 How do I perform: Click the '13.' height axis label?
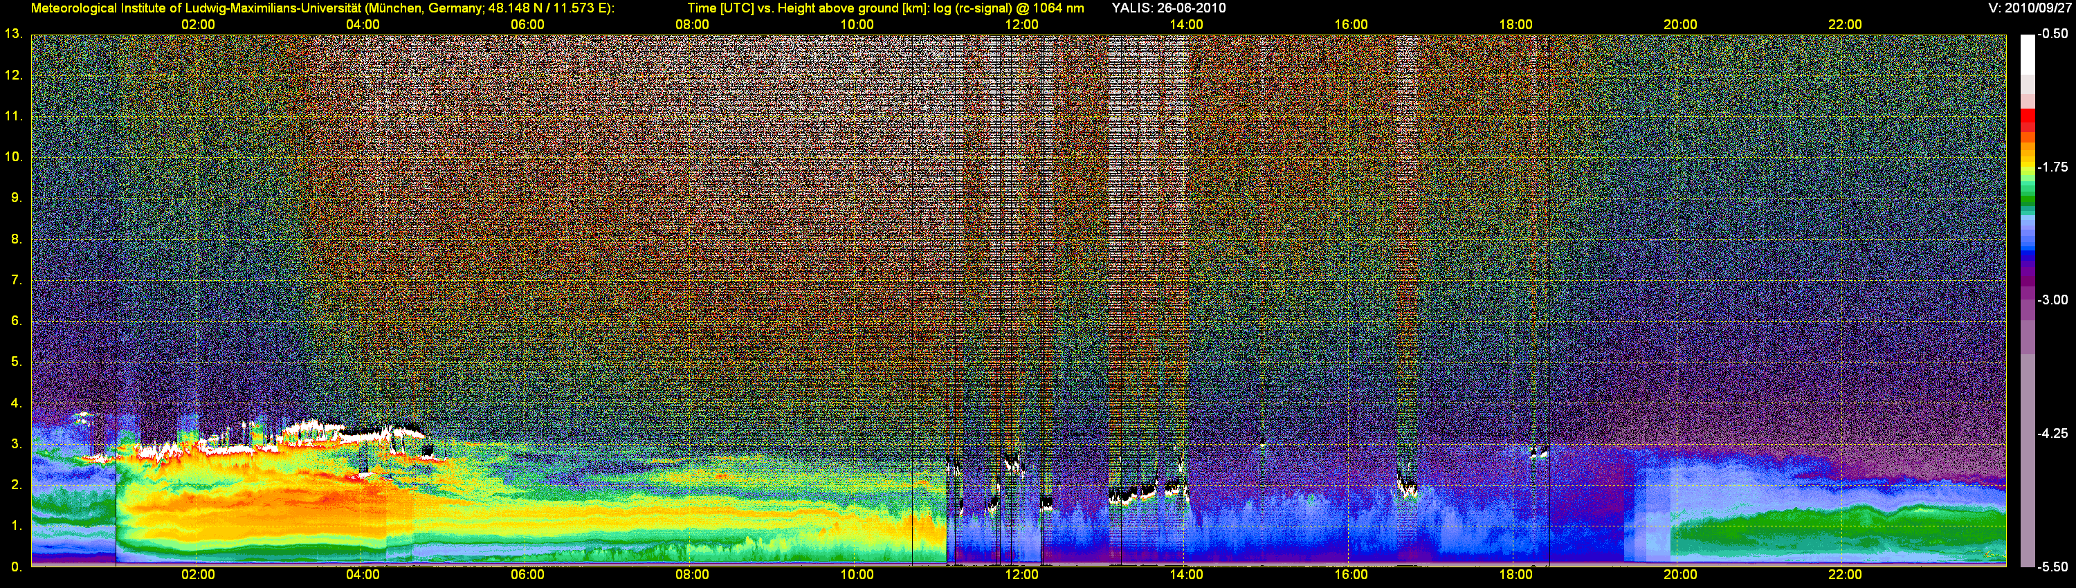pos(13,34)
